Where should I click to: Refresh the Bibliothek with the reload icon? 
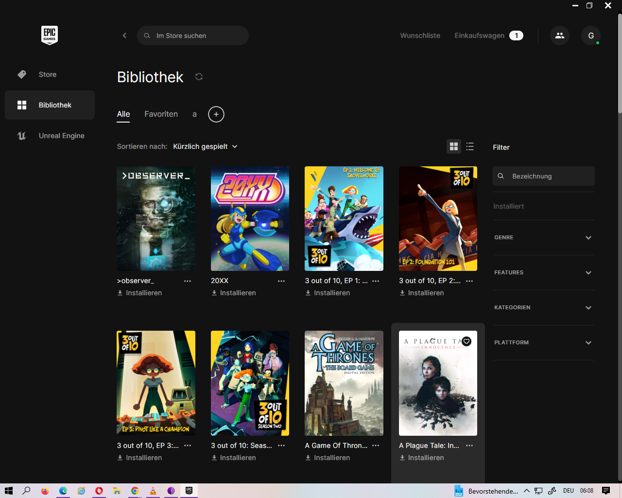[x=199, y=77]
